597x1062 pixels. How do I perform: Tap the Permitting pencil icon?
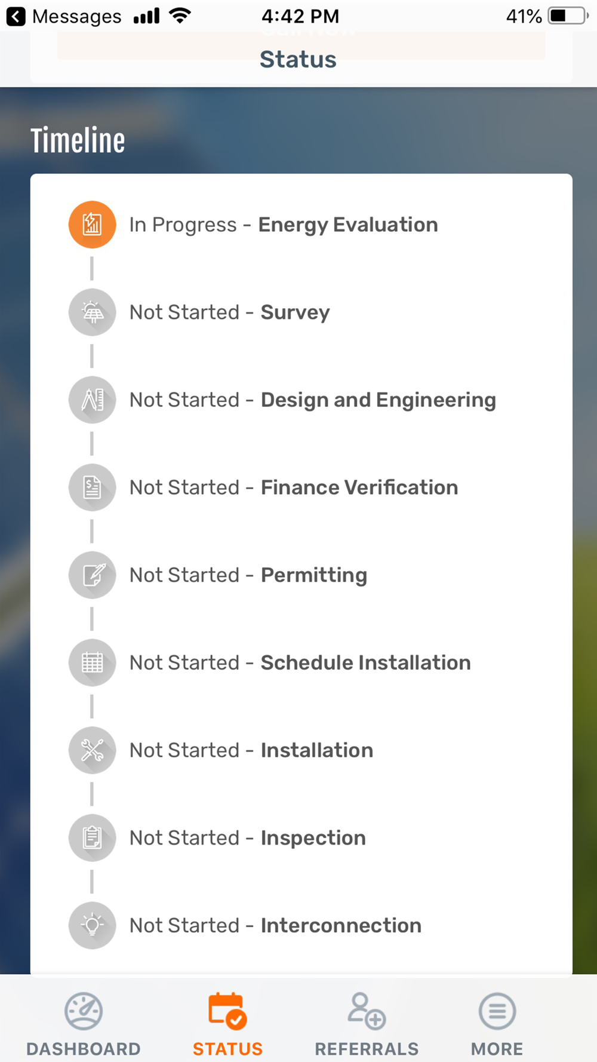click(x=92, y=575)
